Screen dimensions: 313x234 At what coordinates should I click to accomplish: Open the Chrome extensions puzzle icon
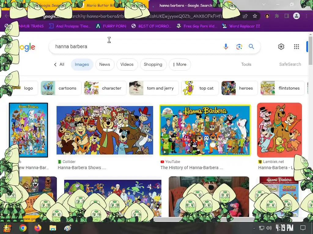(277, 16)
